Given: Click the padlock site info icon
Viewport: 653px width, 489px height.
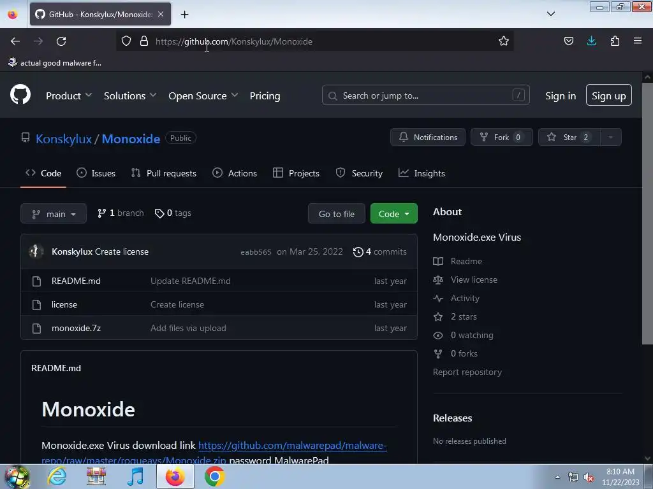Looking at the screenshot, I should coord(144,41).
